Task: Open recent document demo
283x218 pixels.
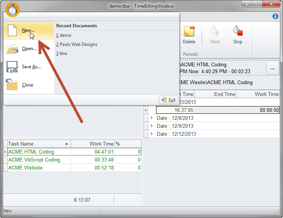Action: (64, 35)
